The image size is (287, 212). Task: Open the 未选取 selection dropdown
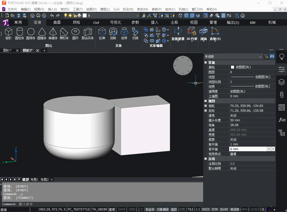click(x=233, y=56)
